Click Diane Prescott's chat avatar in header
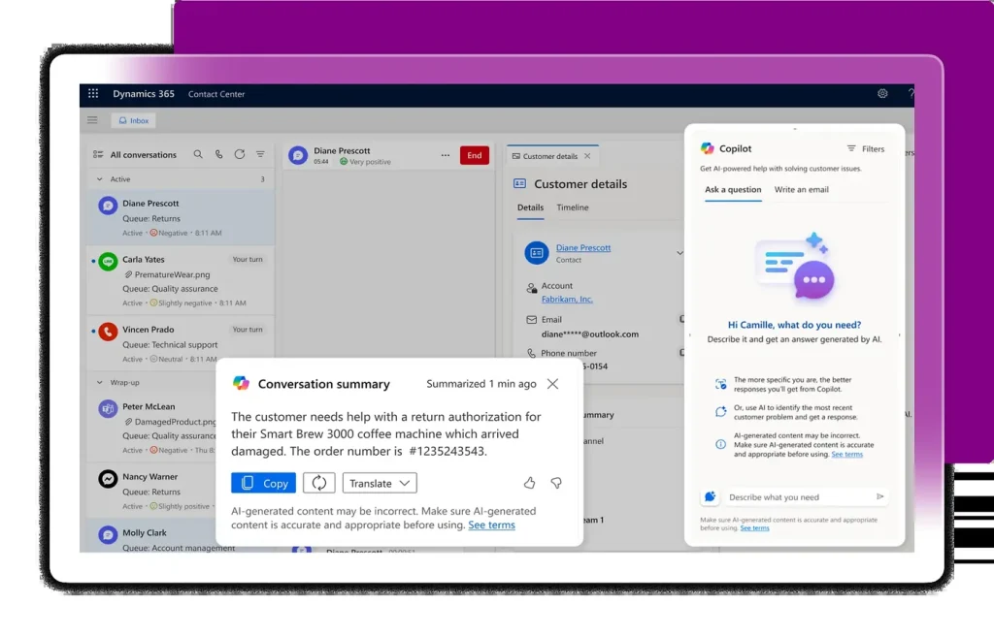This screenshot has width=994, height=637. pos(298,155)
